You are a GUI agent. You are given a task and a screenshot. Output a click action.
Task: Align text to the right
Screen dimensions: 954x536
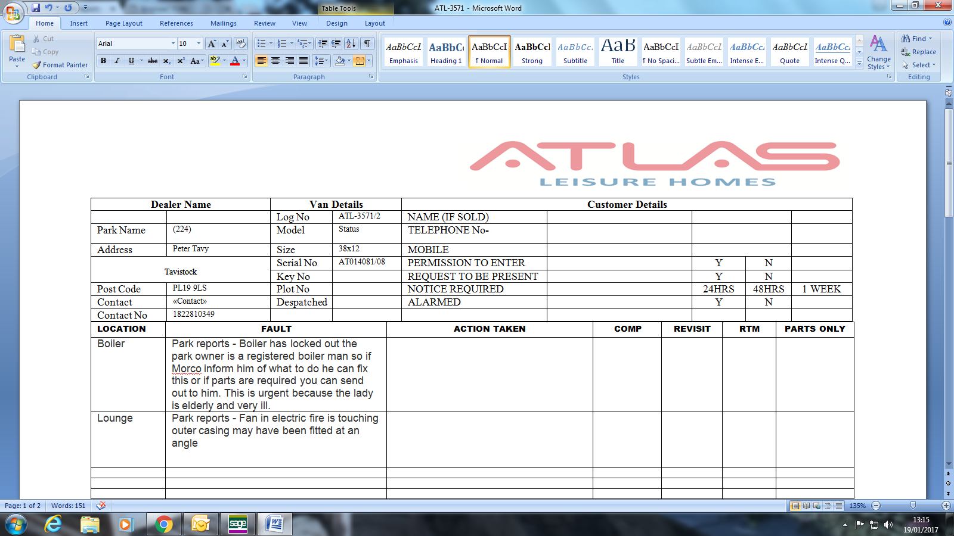[x=290, y=61]
